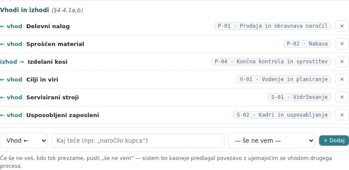Remove the Servisirani stroji row
The width and height of the screenshot is (349, 170).
(x=342, y=97)
